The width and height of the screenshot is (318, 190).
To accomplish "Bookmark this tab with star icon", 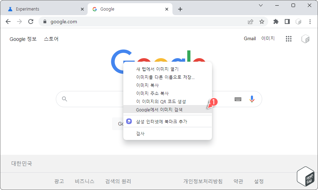I will tap(262, 22).
